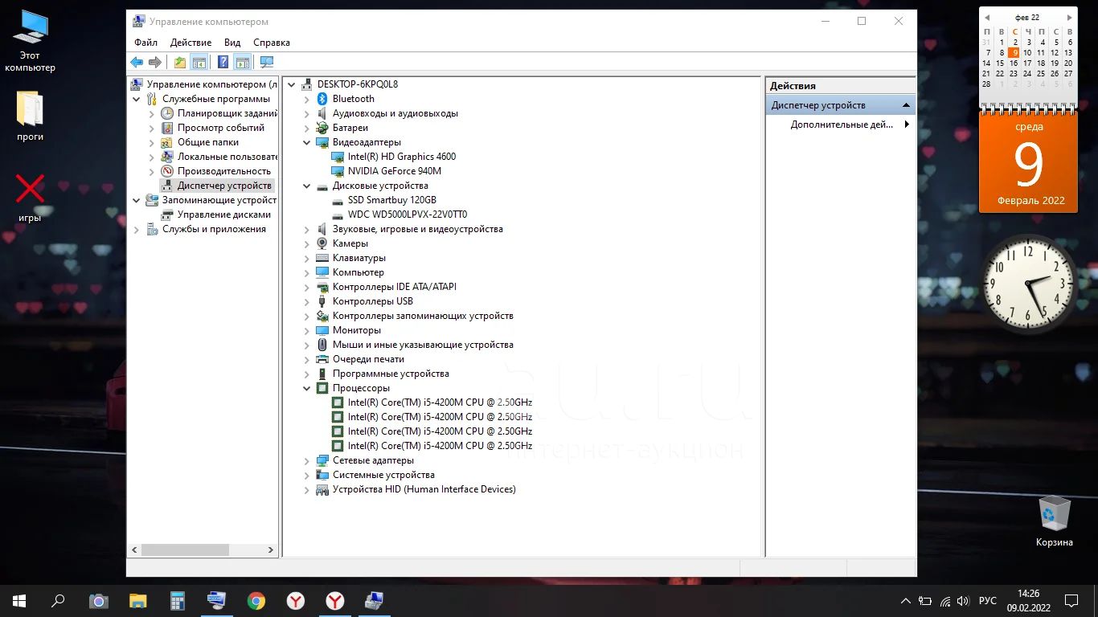Click the left pane scroll-right arrow
This screenshot has width=1098, height=617.
271,550
